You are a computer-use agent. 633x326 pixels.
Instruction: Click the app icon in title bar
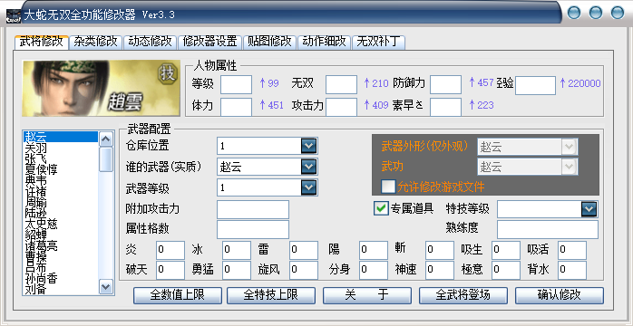click(14, 15)
